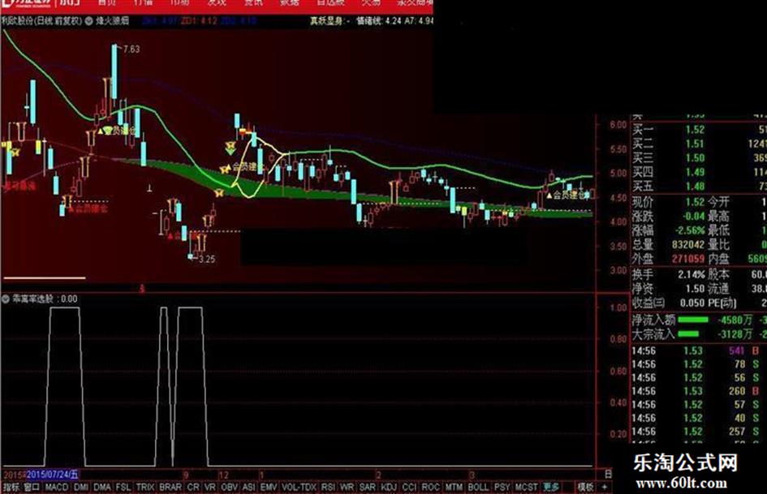Click the 大宗流入 green bar
The height and width of the screenshot is (494, 767).
click(689, 334)
